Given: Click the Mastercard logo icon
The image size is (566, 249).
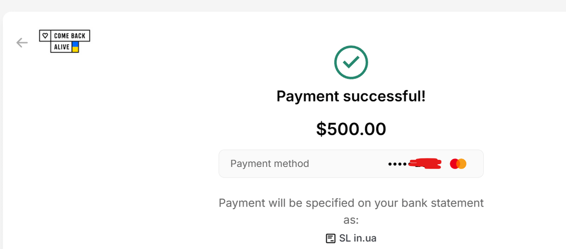Looking at the screenshot, I should pyautogui.click(x=458, y=164).
